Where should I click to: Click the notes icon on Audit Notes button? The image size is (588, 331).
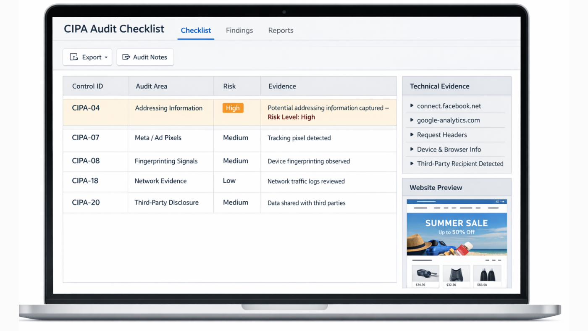(126, 57)
